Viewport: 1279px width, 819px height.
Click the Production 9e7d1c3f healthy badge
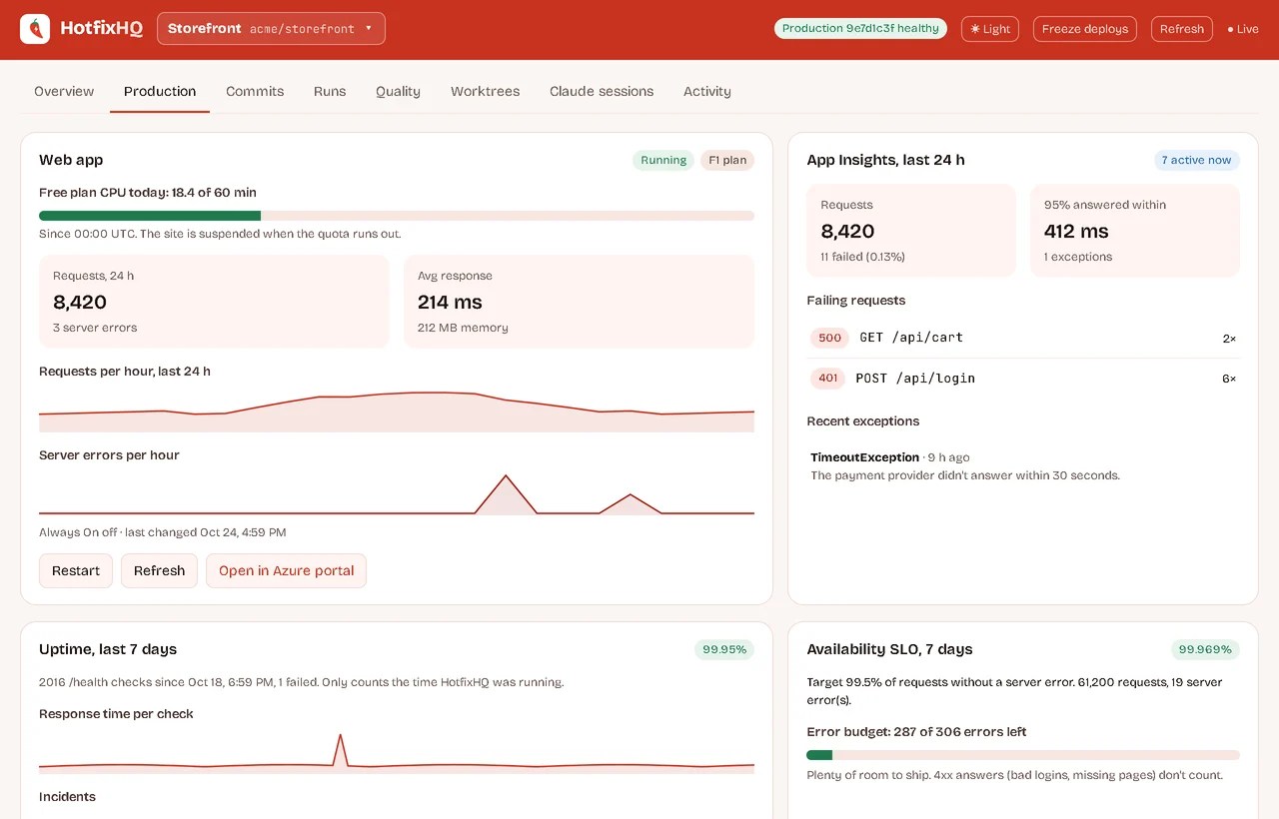(x=860, y=29)
